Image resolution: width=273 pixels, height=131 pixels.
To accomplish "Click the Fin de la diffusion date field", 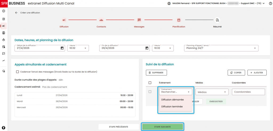I will [125, 48].
